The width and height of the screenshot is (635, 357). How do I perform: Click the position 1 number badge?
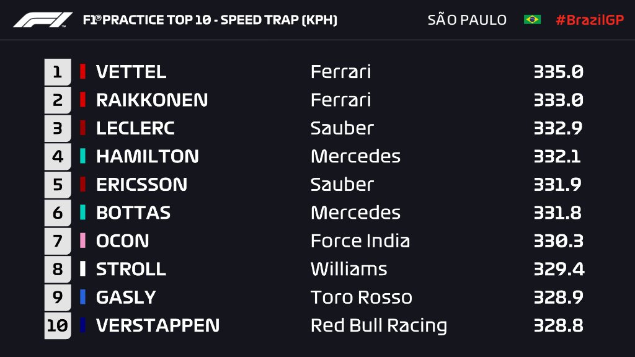click(58, 72)
